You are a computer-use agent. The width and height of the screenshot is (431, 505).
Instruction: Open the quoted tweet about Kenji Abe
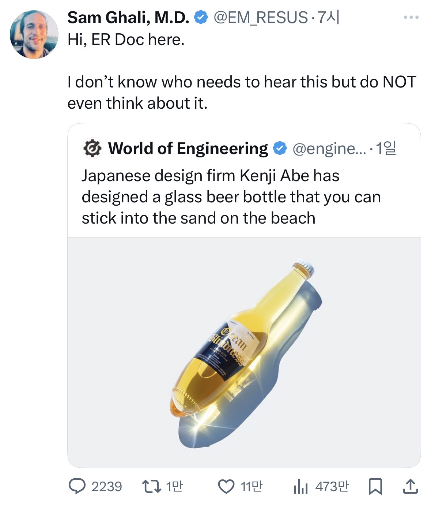point(231,197)
